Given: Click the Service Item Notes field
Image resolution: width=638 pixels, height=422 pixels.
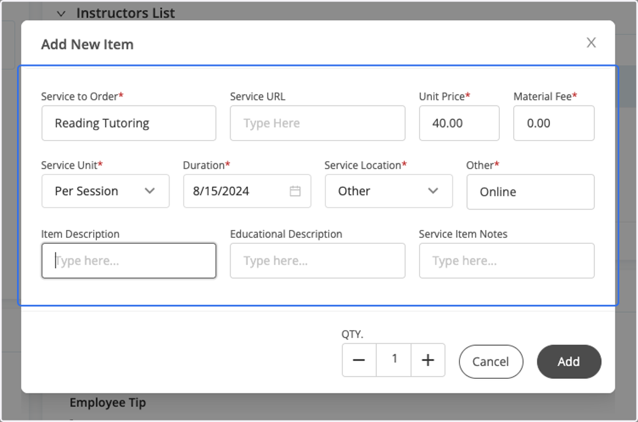Looking at the screenshot, I should [506, 261].
